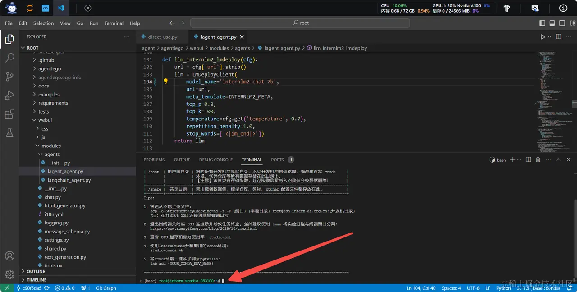Click the lightbulb code action on line 104

pos(165,82)
